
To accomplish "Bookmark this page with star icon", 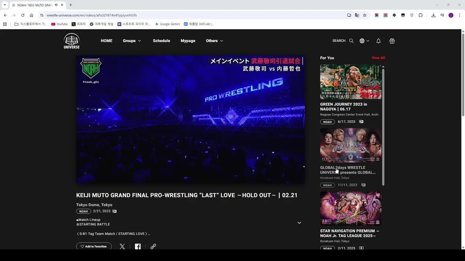I will [365, 15].
